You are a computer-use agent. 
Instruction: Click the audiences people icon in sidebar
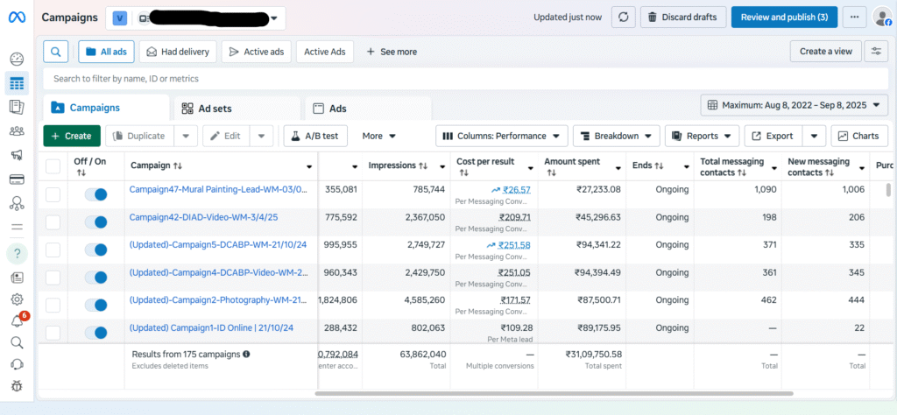click(x=17, y=131)
